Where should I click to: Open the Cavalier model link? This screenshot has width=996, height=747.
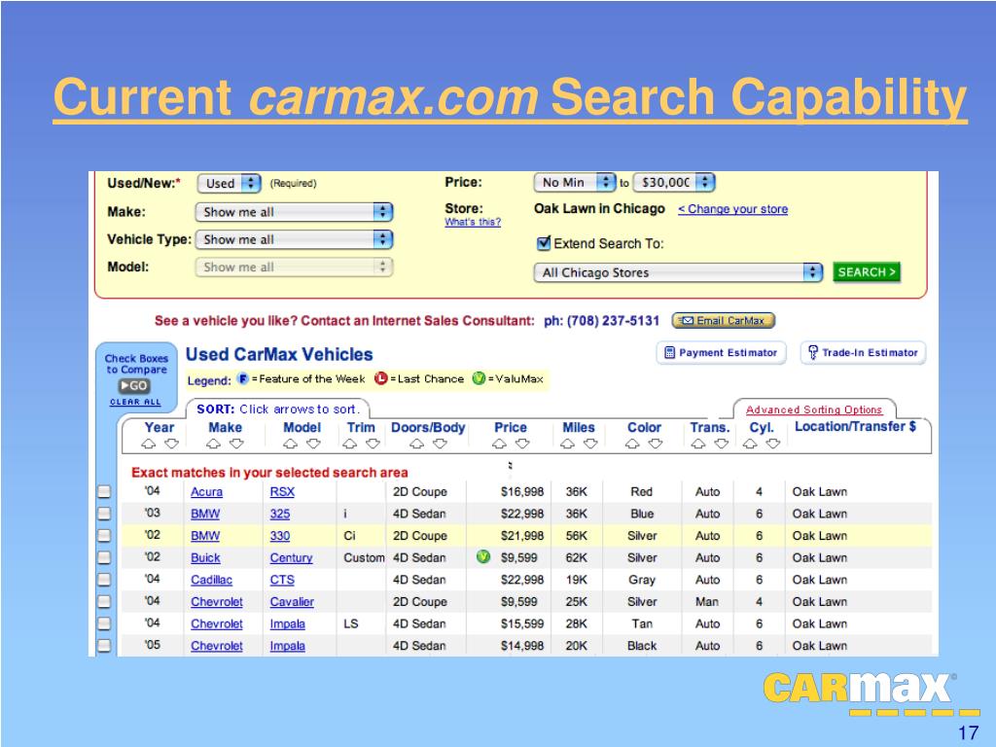click(x=292, y=601)
